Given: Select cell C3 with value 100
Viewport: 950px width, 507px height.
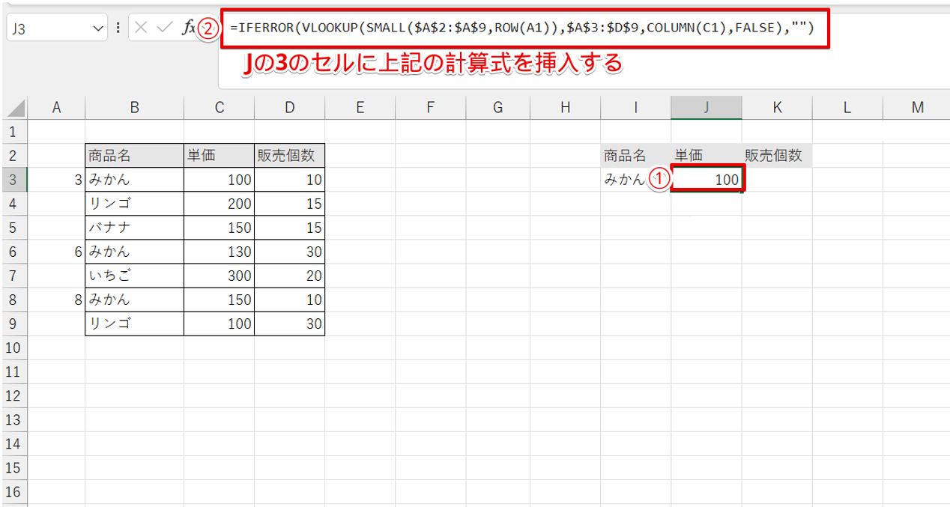Looking at the screenshot, I should [219, 180].
